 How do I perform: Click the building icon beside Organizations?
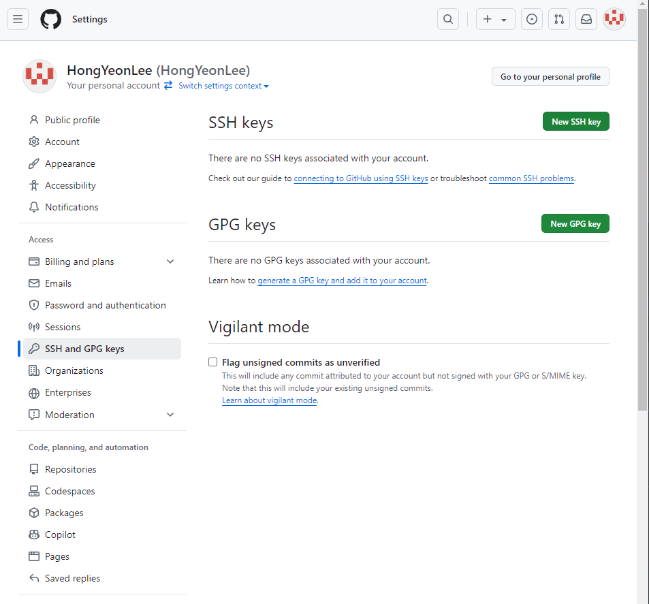pos(34,371)
